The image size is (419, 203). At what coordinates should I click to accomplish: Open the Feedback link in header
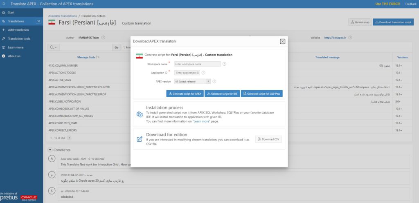coord(411,4)
